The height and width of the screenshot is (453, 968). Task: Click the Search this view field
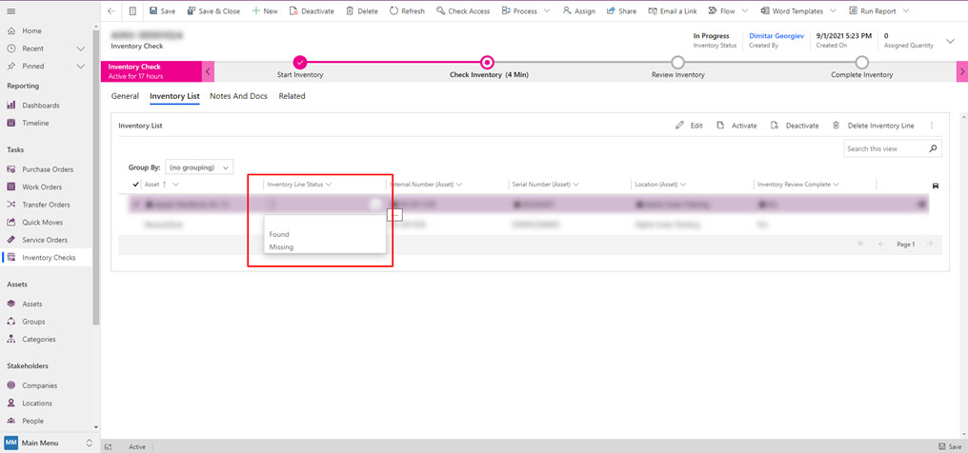coord(884,148)
